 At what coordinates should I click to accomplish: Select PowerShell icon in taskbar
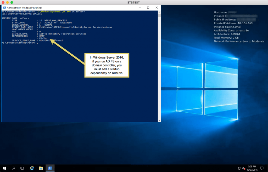(50, 168)
